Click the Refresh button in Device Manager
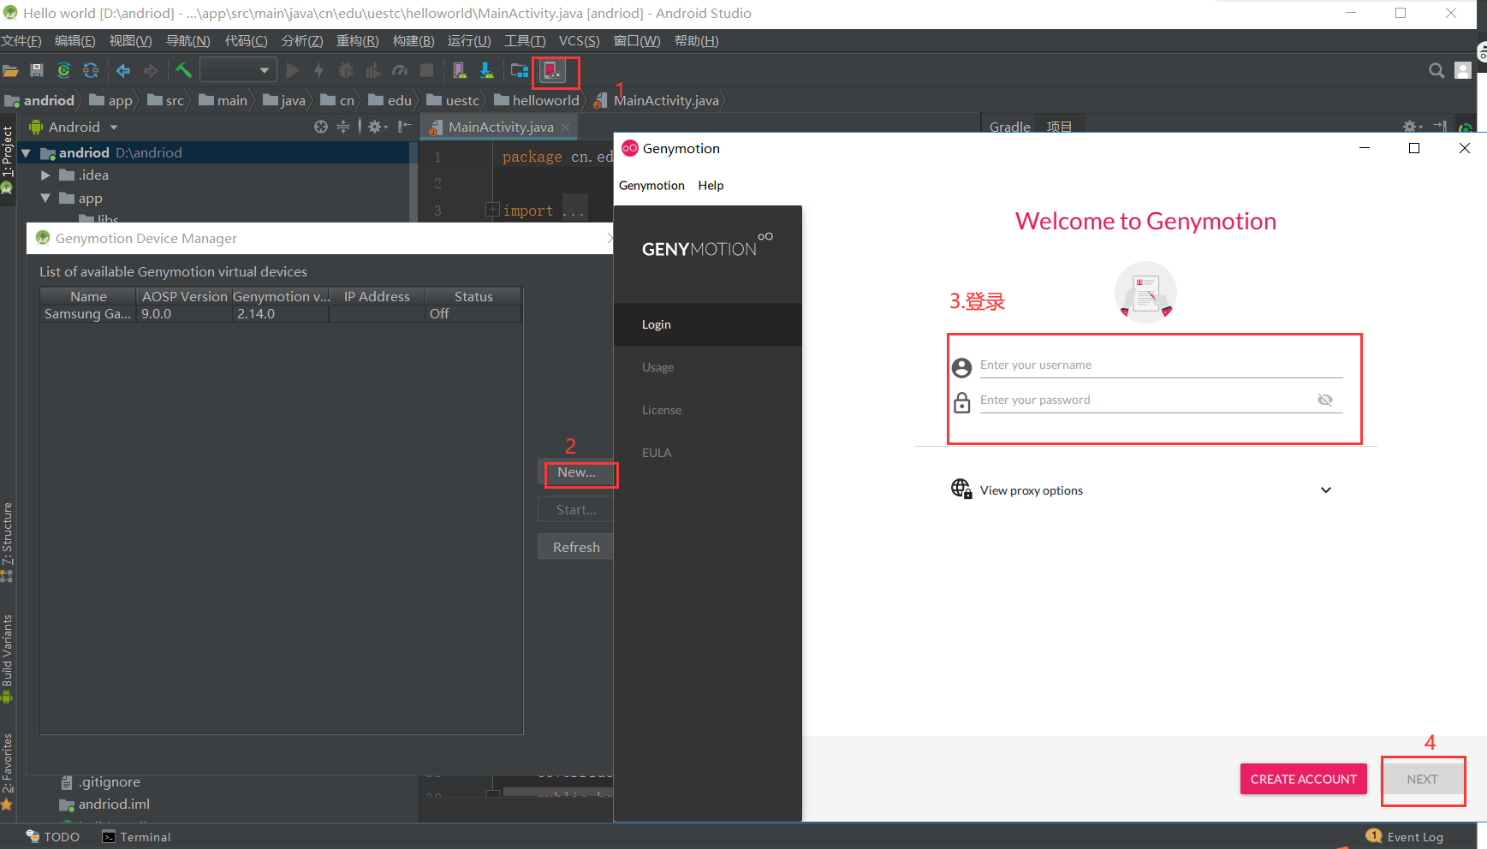The height and width of the screenshot is (849, 1487). pyautogui.click(x=576, y=547)
